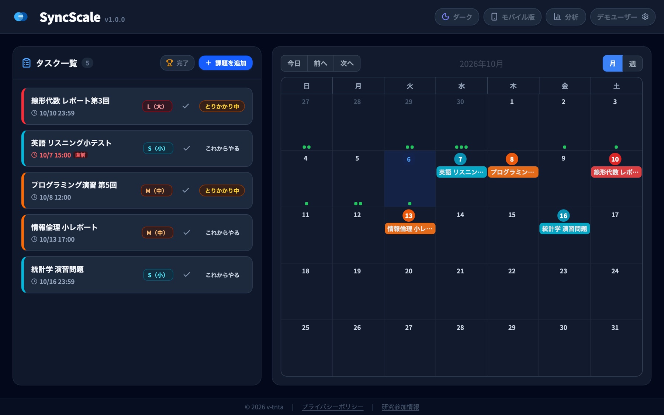This screenshot has height=415, width=664.
Task: Go to previous month with 前へ
Action: (321, 63)
